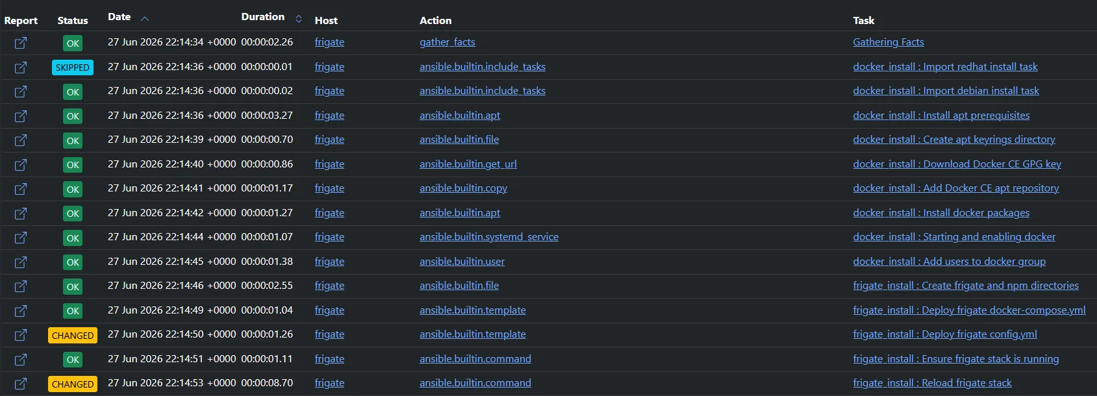Open 'Deploy frigate docker-compose.yml' task link

pyautogui.click(x=969, y=310)
